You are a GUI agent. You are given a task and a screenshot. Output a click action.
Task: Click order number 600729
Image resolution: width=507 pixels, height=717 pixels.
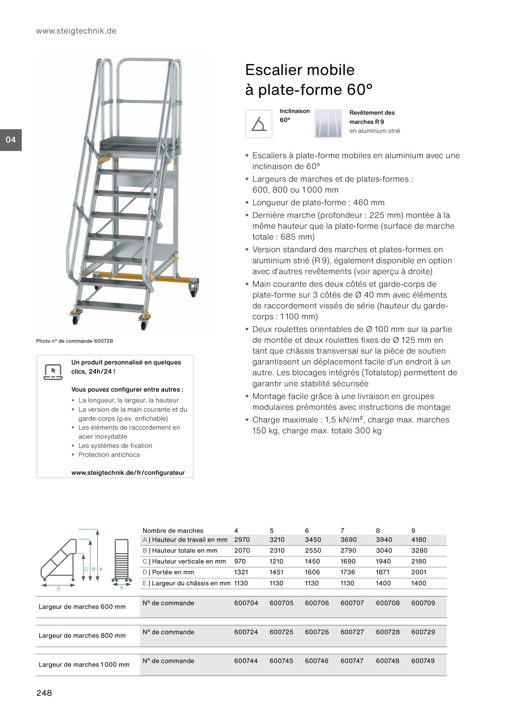[x=423, y=632]
